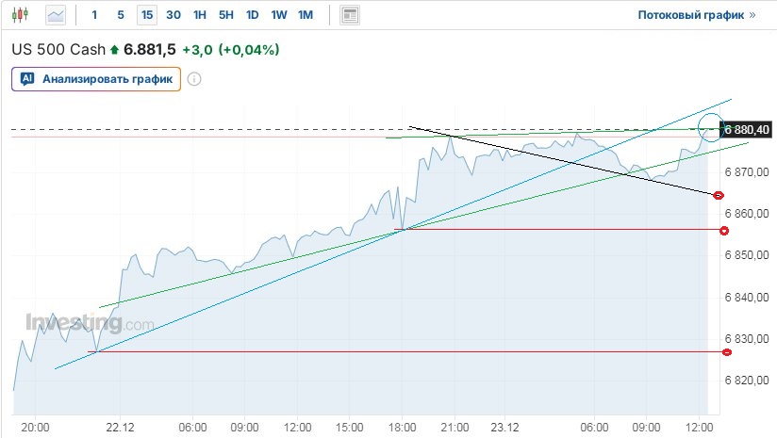This screenshot has height=438, width=777.
Task: Click the red marker at 6 856 level
Action: pyautogui.click(x=724, y=231)
